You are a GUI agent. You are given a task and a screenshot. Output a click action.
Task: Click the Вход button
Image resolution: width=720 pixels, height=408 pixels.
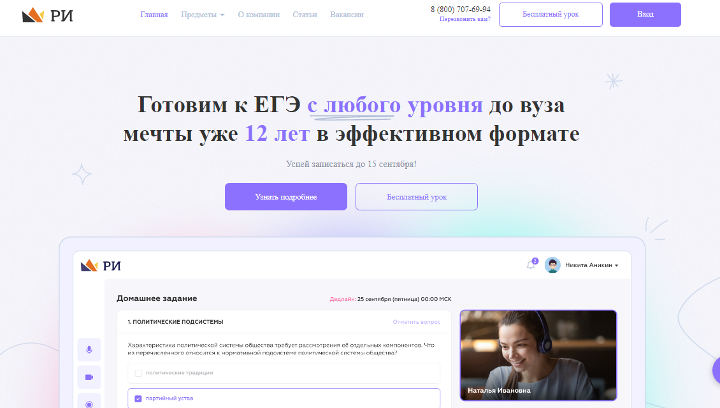coord(645,14)
